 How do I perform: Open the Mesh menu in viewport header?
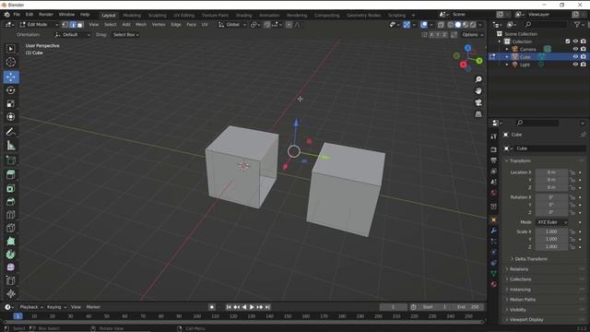coord(141,25)
